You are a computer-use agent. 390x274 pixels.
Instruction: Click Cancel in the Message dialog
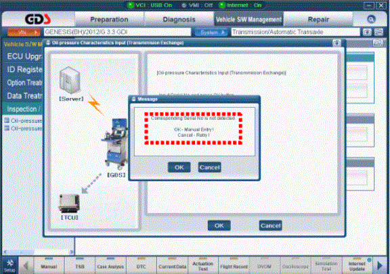pyautogui.click(x=210, y=167)
